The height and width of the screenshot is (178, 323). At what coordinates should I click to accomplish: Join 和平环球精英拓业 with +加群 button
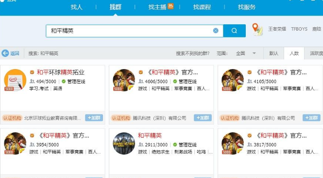tap(94, 118)
